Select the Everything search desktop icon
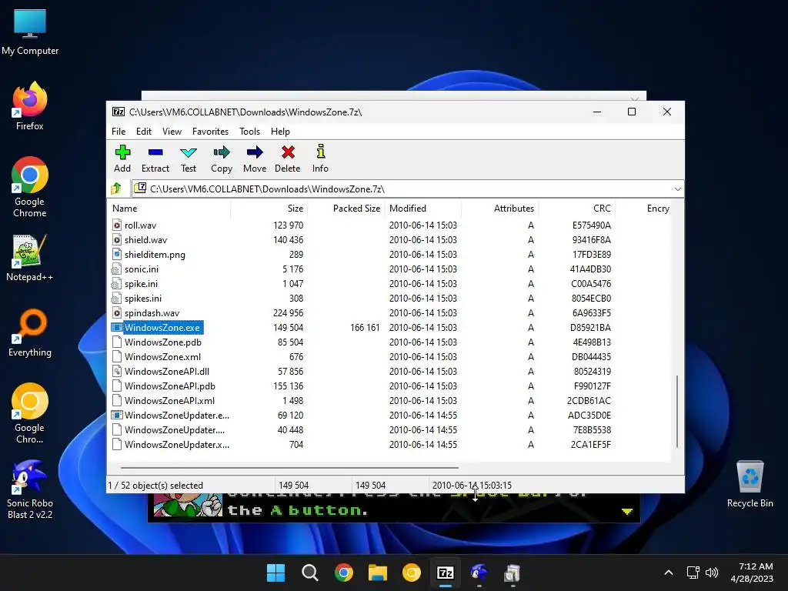 click(30, 332)
